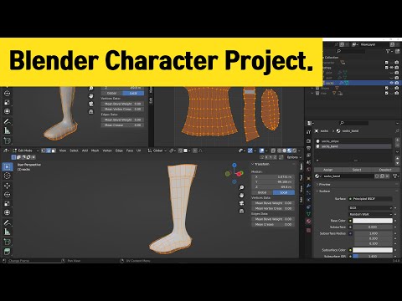This screenshot has height=301, width=402.
Task: Select Local in upper viewport Transform panel
Action: 133,93
